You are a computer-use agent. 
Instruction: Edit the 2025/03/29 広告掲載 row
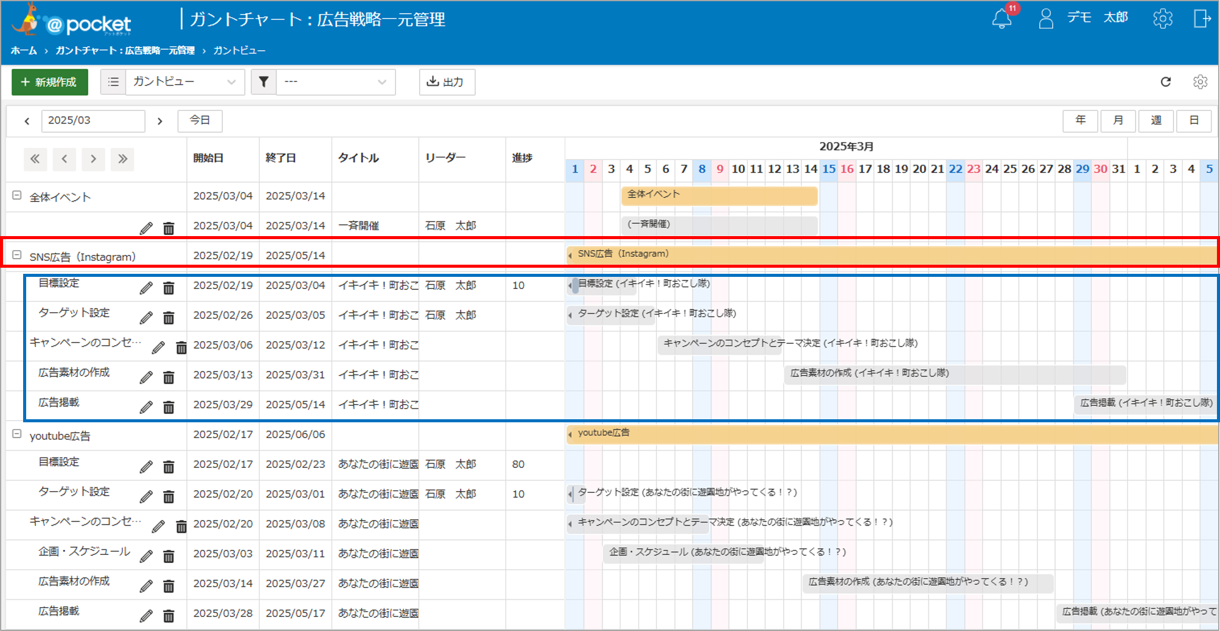[146, 407]
